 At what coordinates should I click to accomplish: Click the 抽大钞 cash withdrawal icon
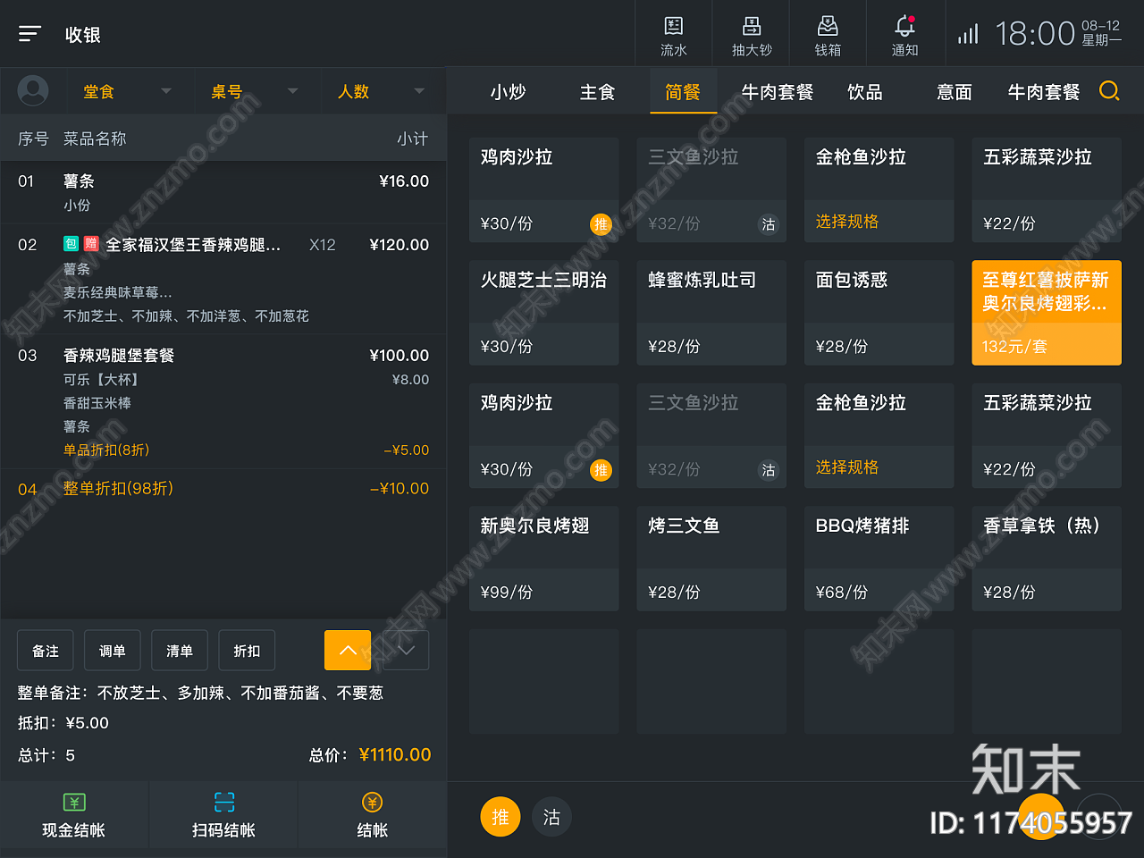click(x=752, y=35)
